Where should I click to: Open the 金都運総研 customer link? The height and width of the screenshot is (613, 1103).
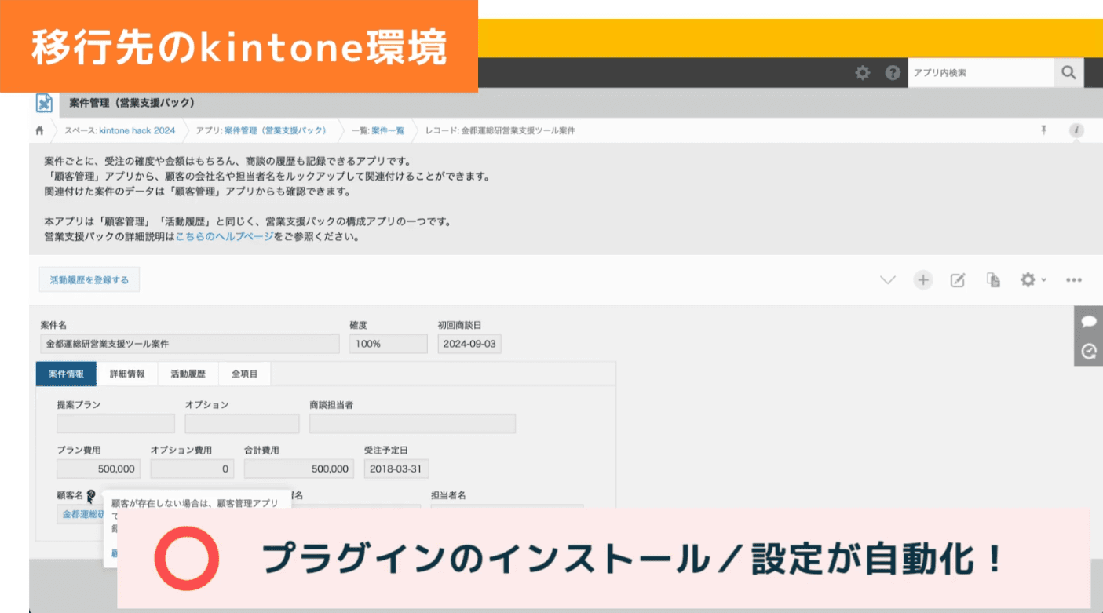click(83, 515)
